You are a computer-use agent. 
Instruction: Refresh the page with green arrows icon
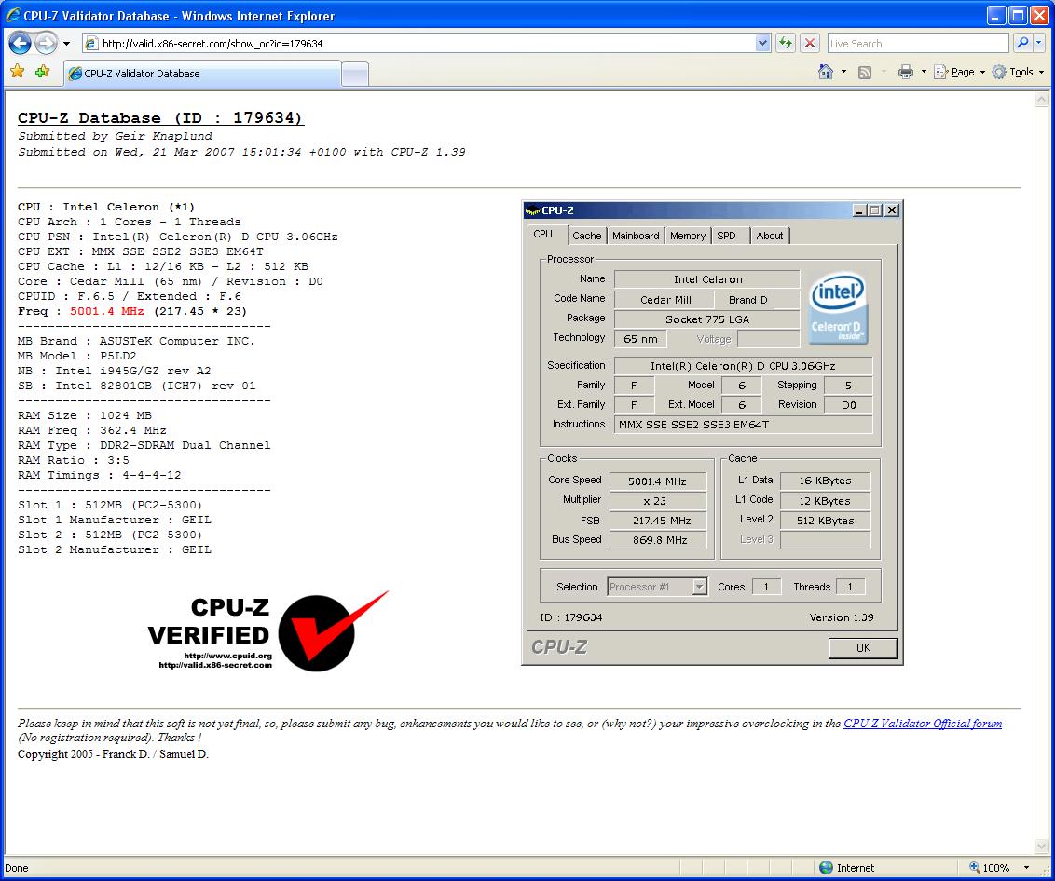tap(786, 44)
